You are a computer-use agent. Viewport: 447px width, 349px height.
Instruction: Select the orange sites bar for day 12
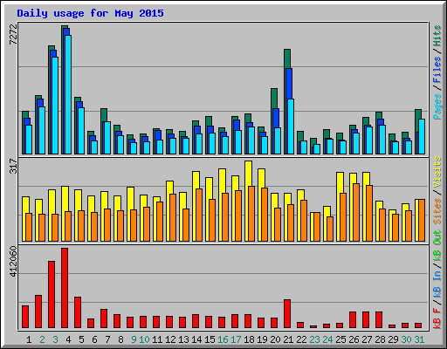[173, 217]
